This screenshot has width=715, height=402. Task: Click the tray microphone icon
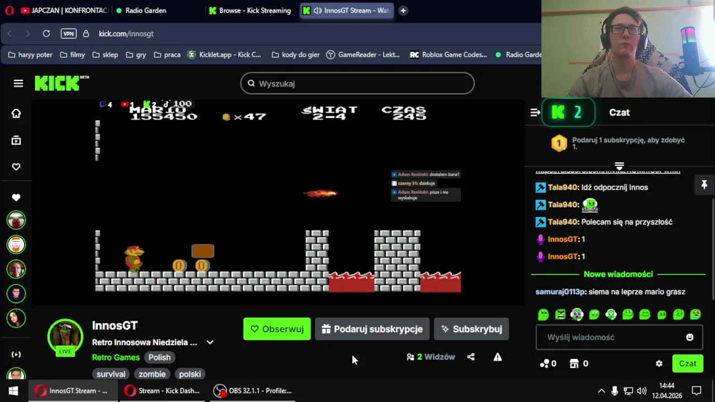click(614, 391)
